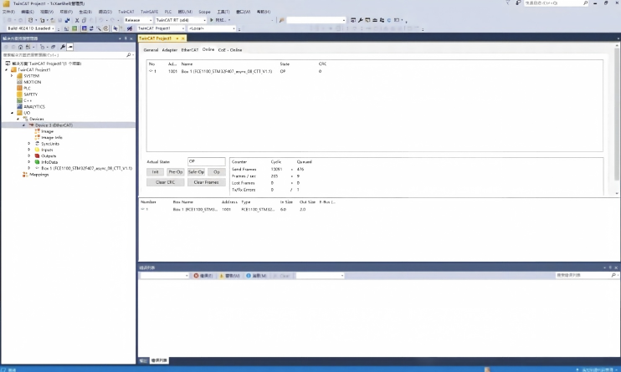Screen dimensions: 621x372
Task: Select the Image-Info tree item
Action: pyautogui.click(x=52, y=137)
